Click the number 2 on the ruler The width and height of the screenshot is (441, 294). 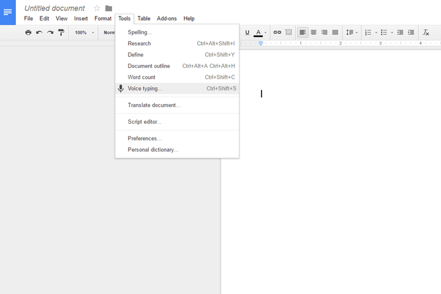coord(341,43)
